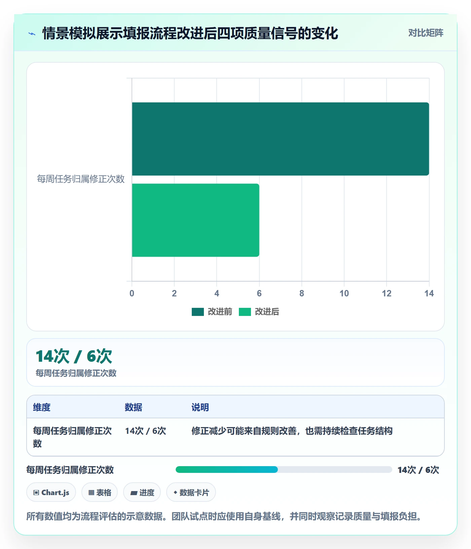This screenshot has height=549, width=471.
Task: Click the dark teal 改进前 legend swatch
Action: 198,312
